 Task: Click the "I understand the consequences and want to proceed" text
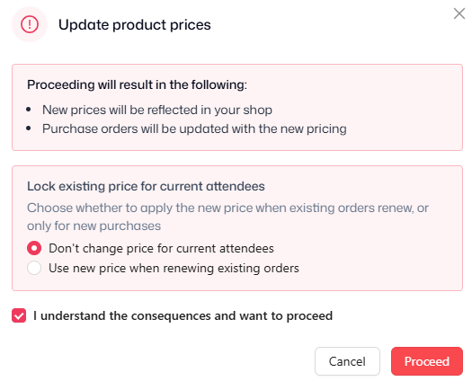click(x=183, y=315)
